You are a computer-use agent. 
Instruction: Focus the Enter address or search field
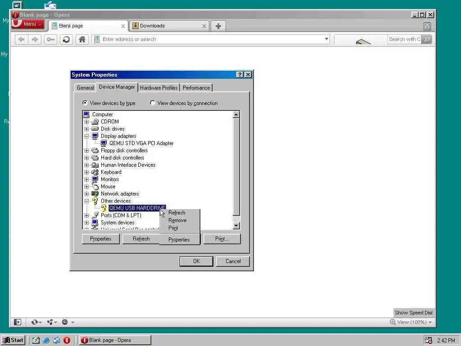[x=211, y=39]
